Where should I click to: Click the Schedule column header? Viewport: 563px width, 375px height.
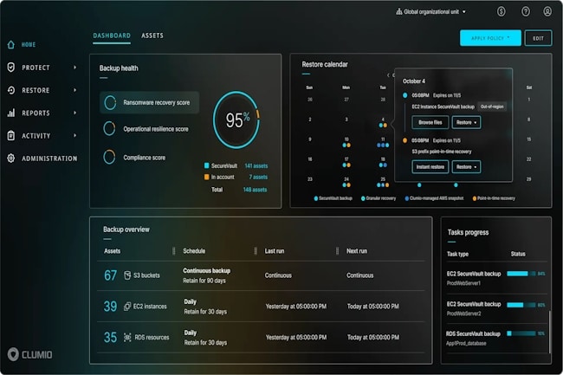tap(194, 251)
